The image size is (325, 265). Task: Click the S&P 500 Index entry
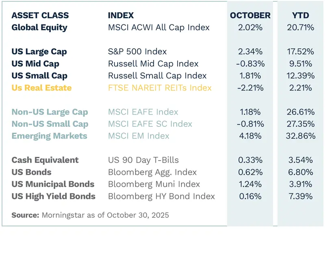[x=137, y=52]
